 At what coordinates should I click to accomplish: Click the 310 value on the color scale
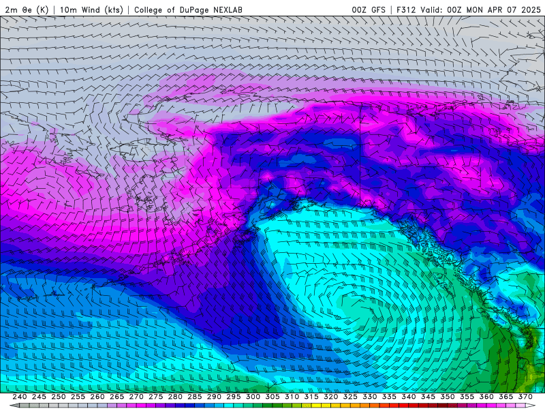pyautogui.click(x=292, y=397)
